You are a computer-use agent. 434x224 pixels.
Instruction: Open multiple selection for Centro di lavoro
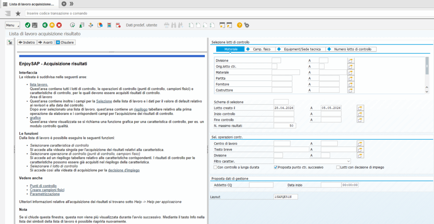point(360,144)
